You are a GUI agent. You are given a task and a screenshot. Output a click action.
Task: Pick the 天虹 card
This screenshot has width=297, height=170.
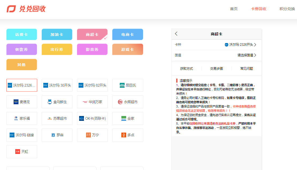point(22,152)
